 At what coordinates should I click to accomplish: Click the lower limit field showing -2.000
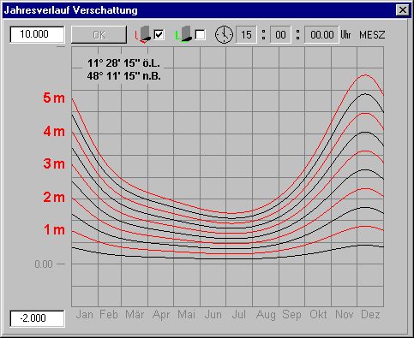(x=37, y=318)
